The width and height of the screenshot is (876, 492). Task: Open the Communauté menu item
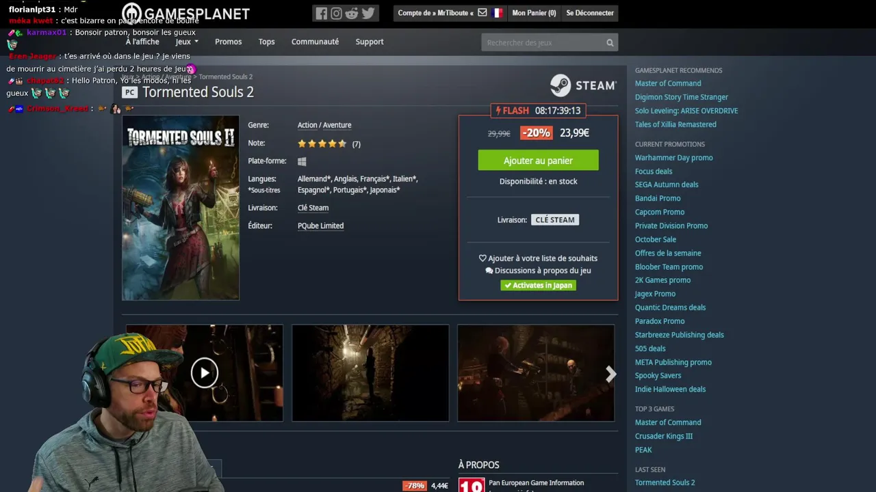coord(315,42)
